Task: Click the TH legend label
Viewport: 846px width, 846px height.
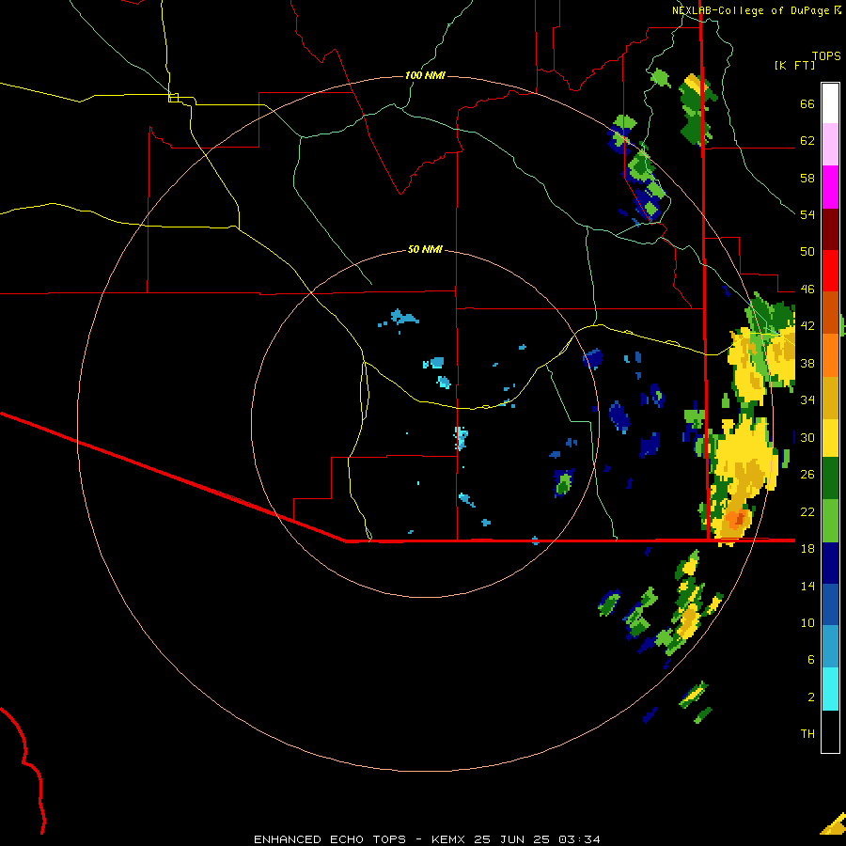Action: pos(807,734)
